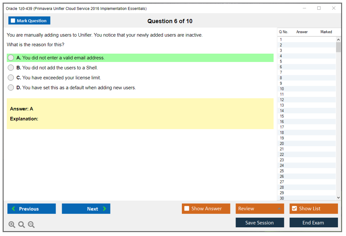Tick the Mark Question checkbox
The width and height of the screenshot is (346, 236).
tap(13, 21)
